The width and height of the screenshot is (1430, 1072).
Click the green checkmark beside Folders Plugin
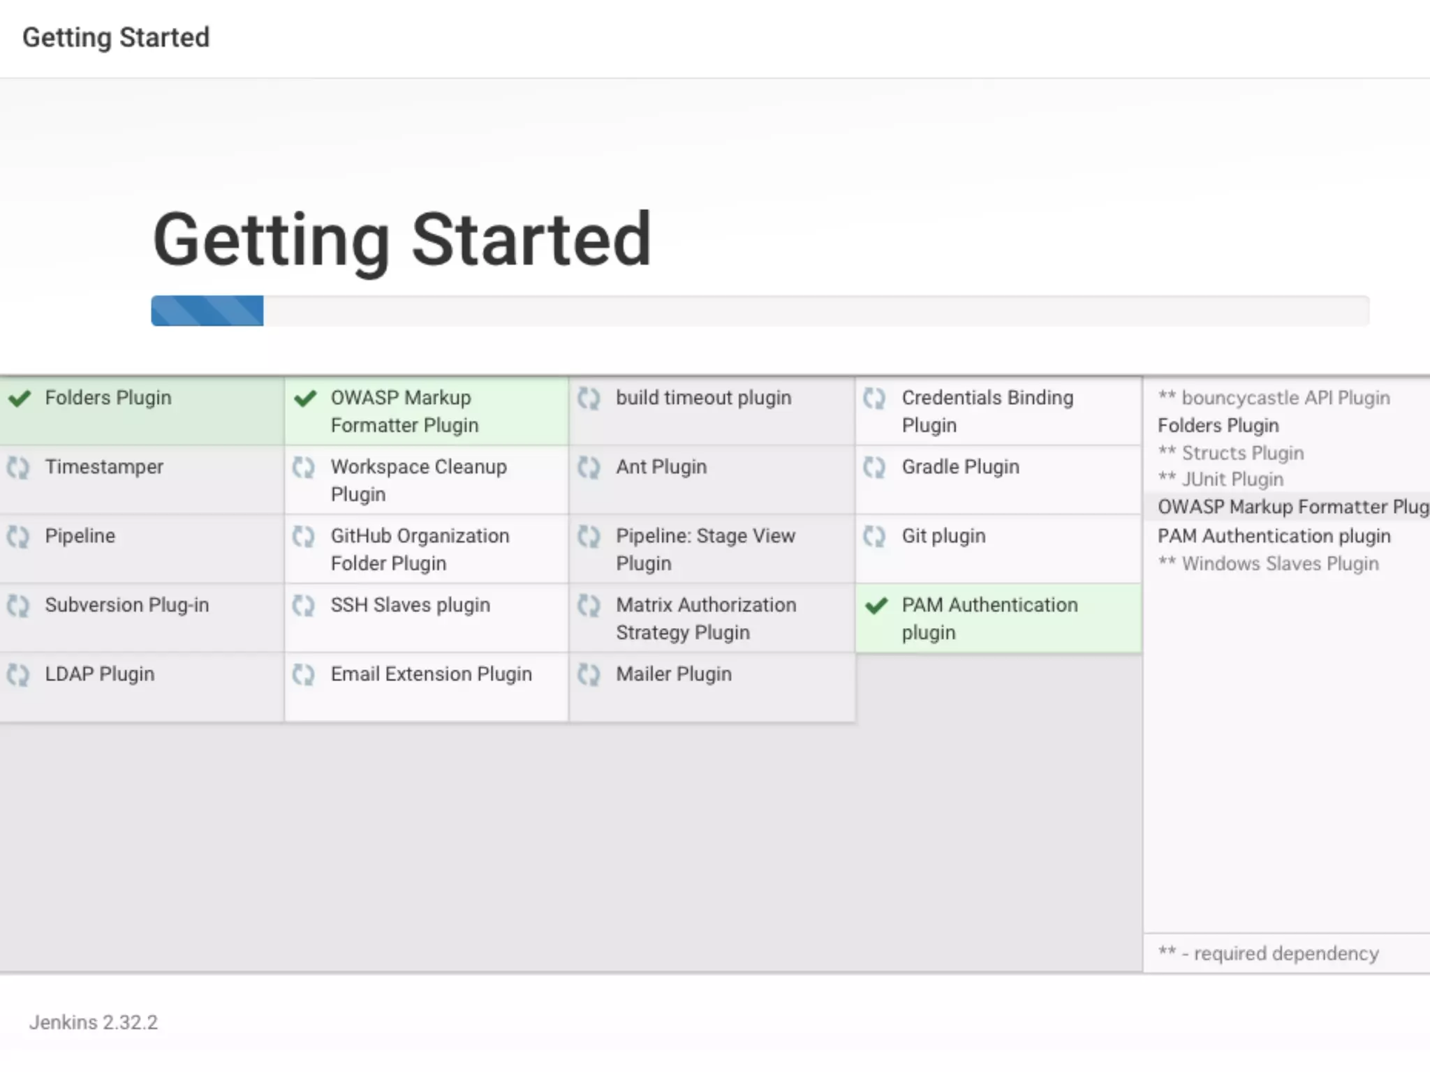(x=20, y=399)
